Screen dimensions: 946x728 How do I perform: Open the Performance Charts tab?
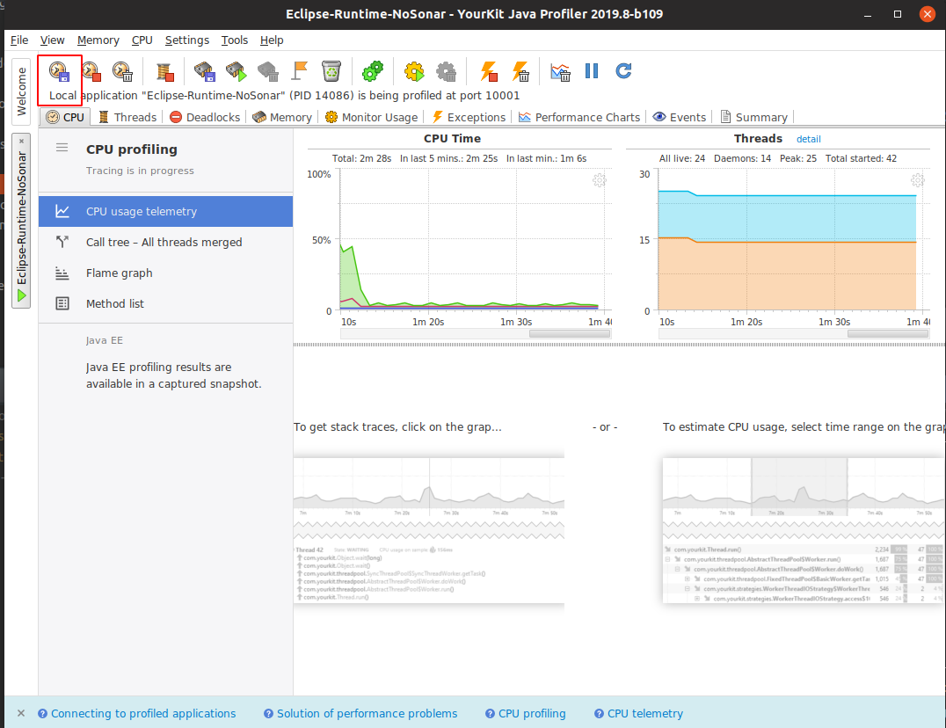(x=579, y=117)
